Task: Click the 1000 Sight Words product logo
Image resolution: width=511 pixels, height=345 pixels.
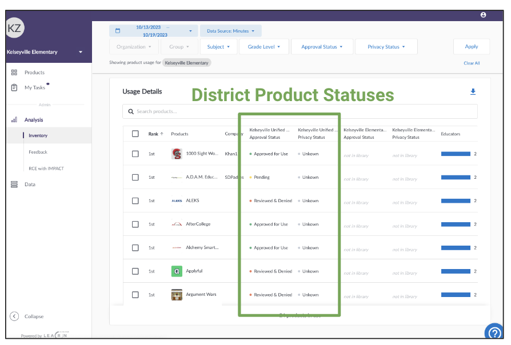Action: (177, 154)
